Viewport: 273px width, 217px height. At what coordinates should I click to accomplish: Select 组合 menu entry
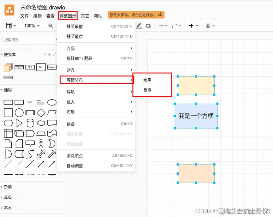pyautogui.click(x=96, y=124)
